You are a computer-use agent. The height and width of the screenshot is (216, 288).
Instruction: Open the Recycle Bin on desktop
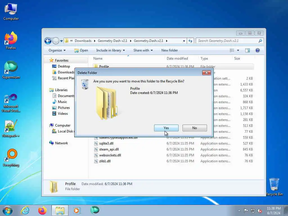[274, 187]
